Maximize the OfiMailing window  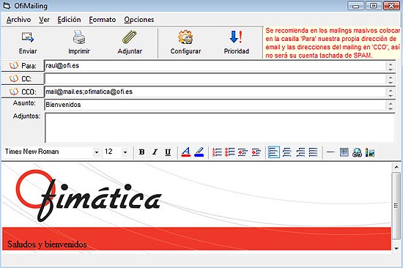(x=374, y=6)
